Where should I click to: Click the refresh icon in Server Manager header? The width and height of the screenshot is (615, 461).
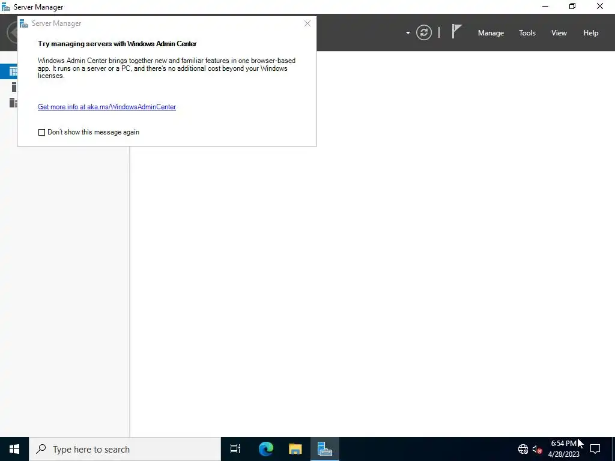[x=423, y=32]
